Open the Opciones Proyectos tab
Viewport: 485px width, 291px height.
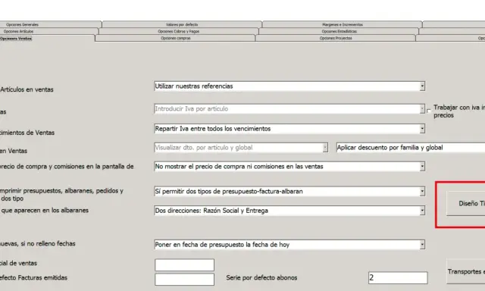click(x=336, y=38)
